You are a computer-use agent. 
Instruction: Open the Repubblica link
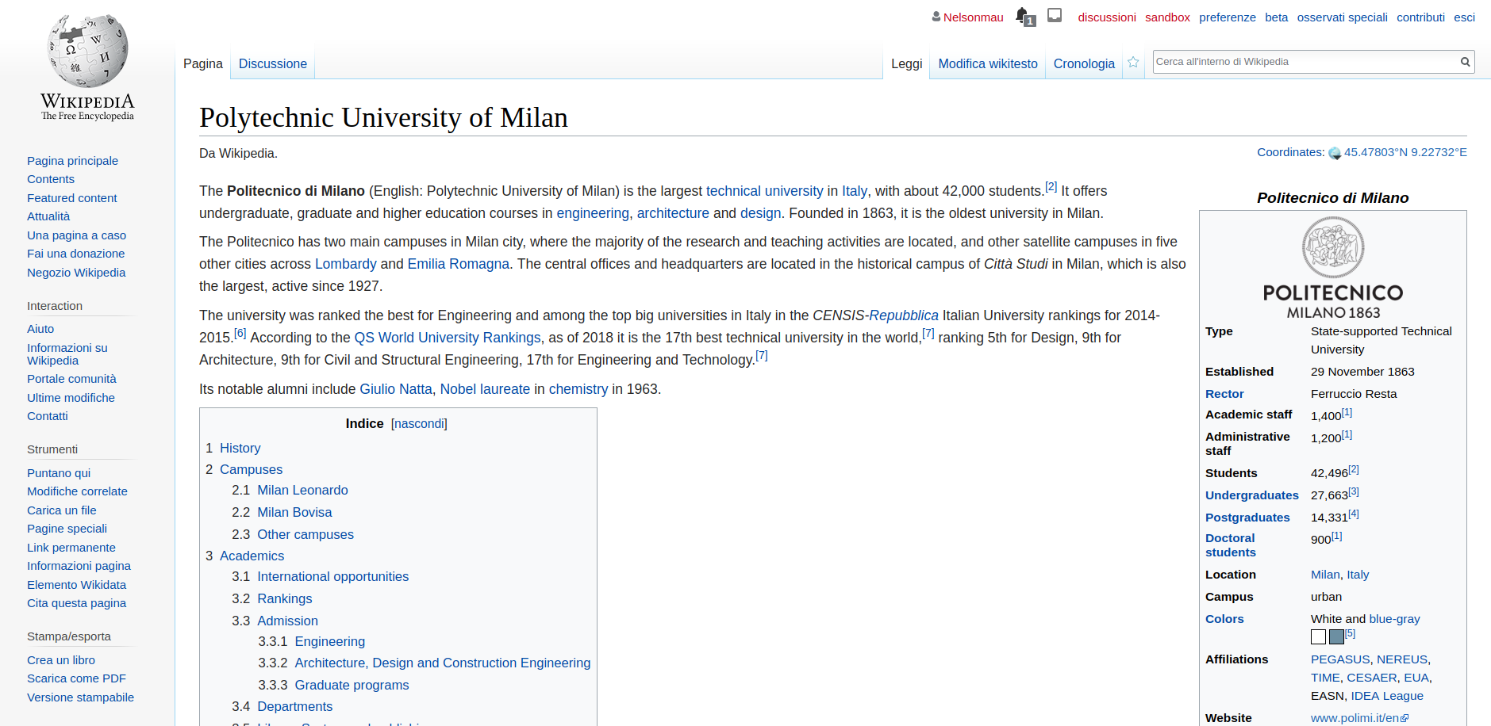903,315
